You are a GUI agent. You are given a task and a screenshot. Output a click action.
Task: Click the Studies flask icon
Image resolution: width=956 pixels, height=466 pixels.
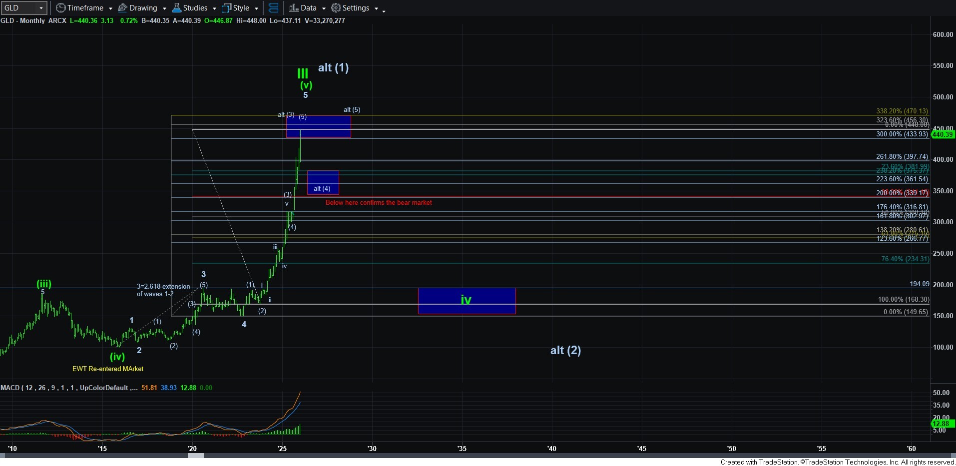point(177,8)
